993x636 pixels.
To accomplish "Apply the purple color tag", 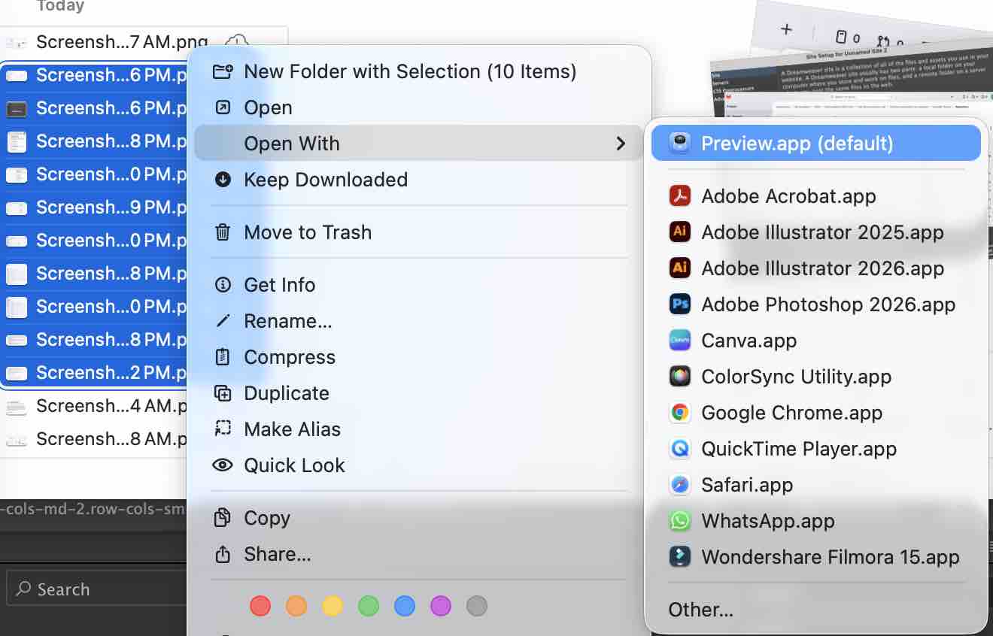I will [x=441, y=605].
